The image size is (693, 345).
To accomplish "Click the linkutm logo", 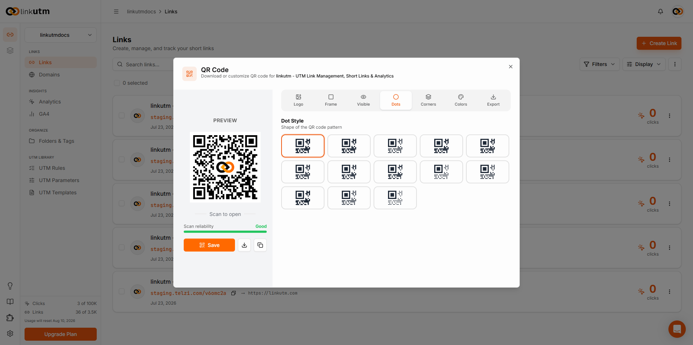I will point(28,12).
